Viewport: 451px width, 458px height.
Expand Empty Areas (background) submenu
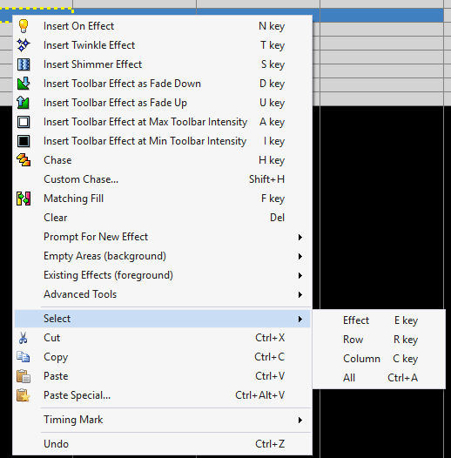(x=162, y=256)
